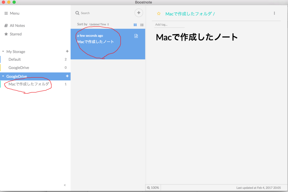Click the Add tag field
Image resolution: width=288 pixels, height=192 pixels.
169,24
